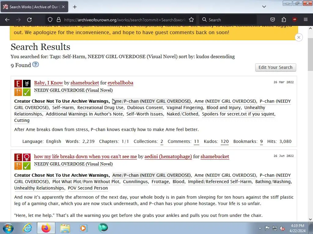Click the muted volume tray icon
The width and height of the screenshot is (313, 234).
click(282, 228)
